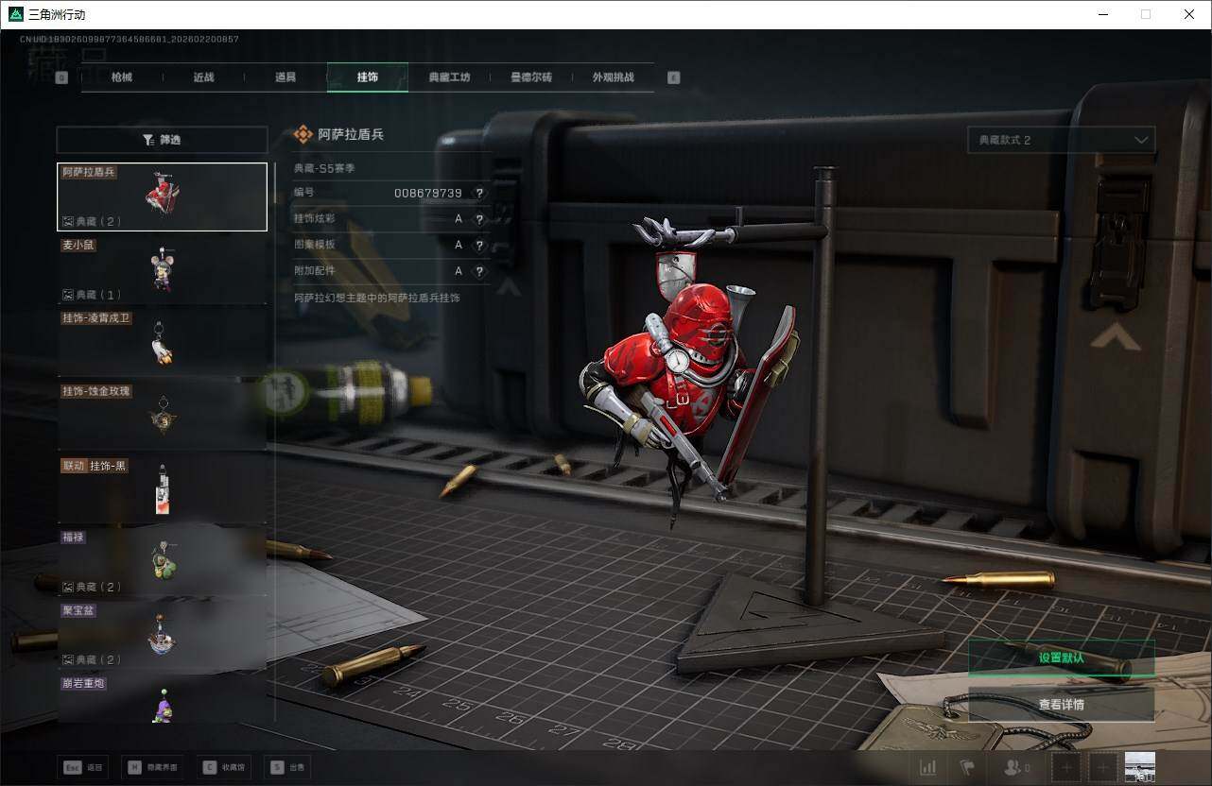Viewport: 1212px width, 786px height.
Task: Click the charm list scrollbar
Action: coord(275,442)
